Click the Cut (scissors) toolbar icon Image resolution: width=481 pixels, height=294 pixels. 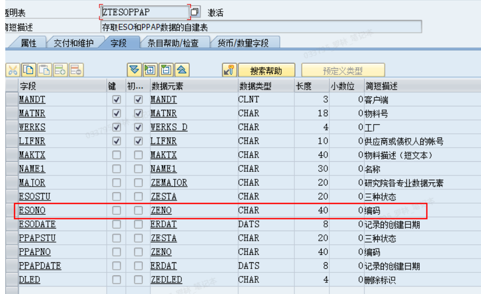[13, 70]
